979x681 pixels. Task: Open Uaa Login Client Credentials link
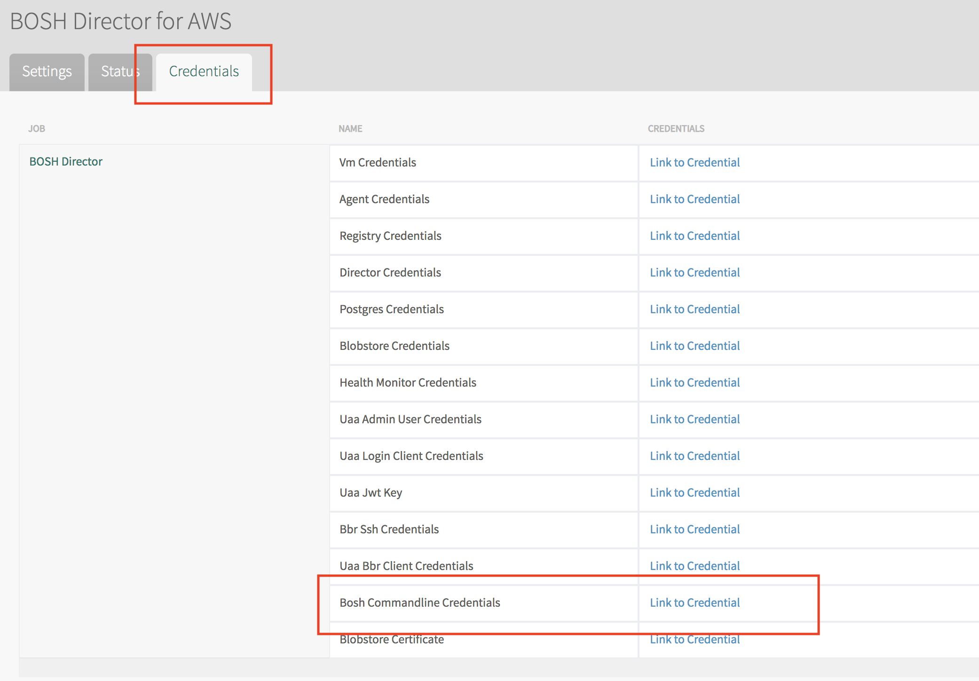click(x=694, y=456)
